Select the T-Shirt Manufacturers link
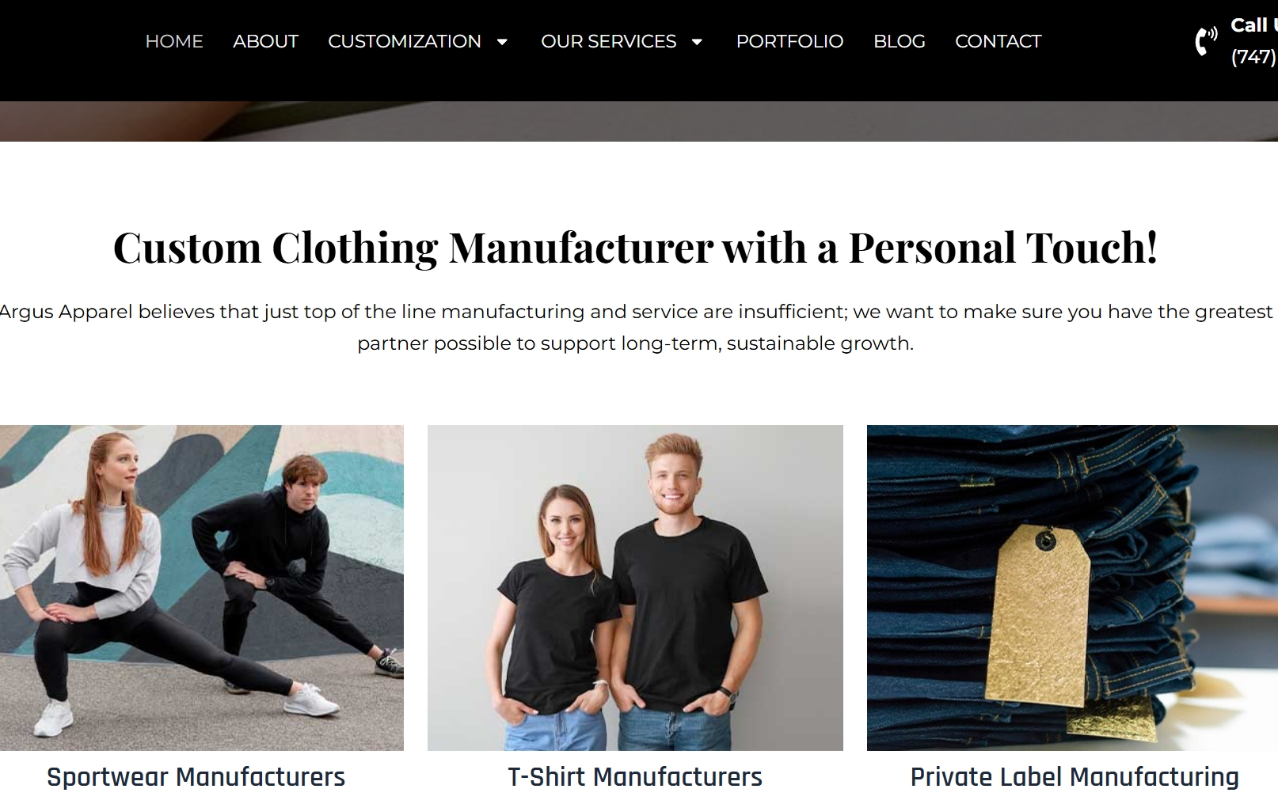The width and height of the screenshot is (1278, 804). 635,777
